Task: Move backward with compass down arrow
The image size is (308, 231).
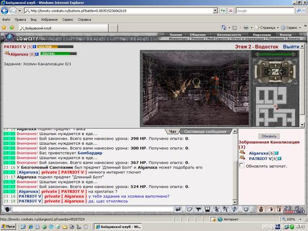Action: (275, 79)
